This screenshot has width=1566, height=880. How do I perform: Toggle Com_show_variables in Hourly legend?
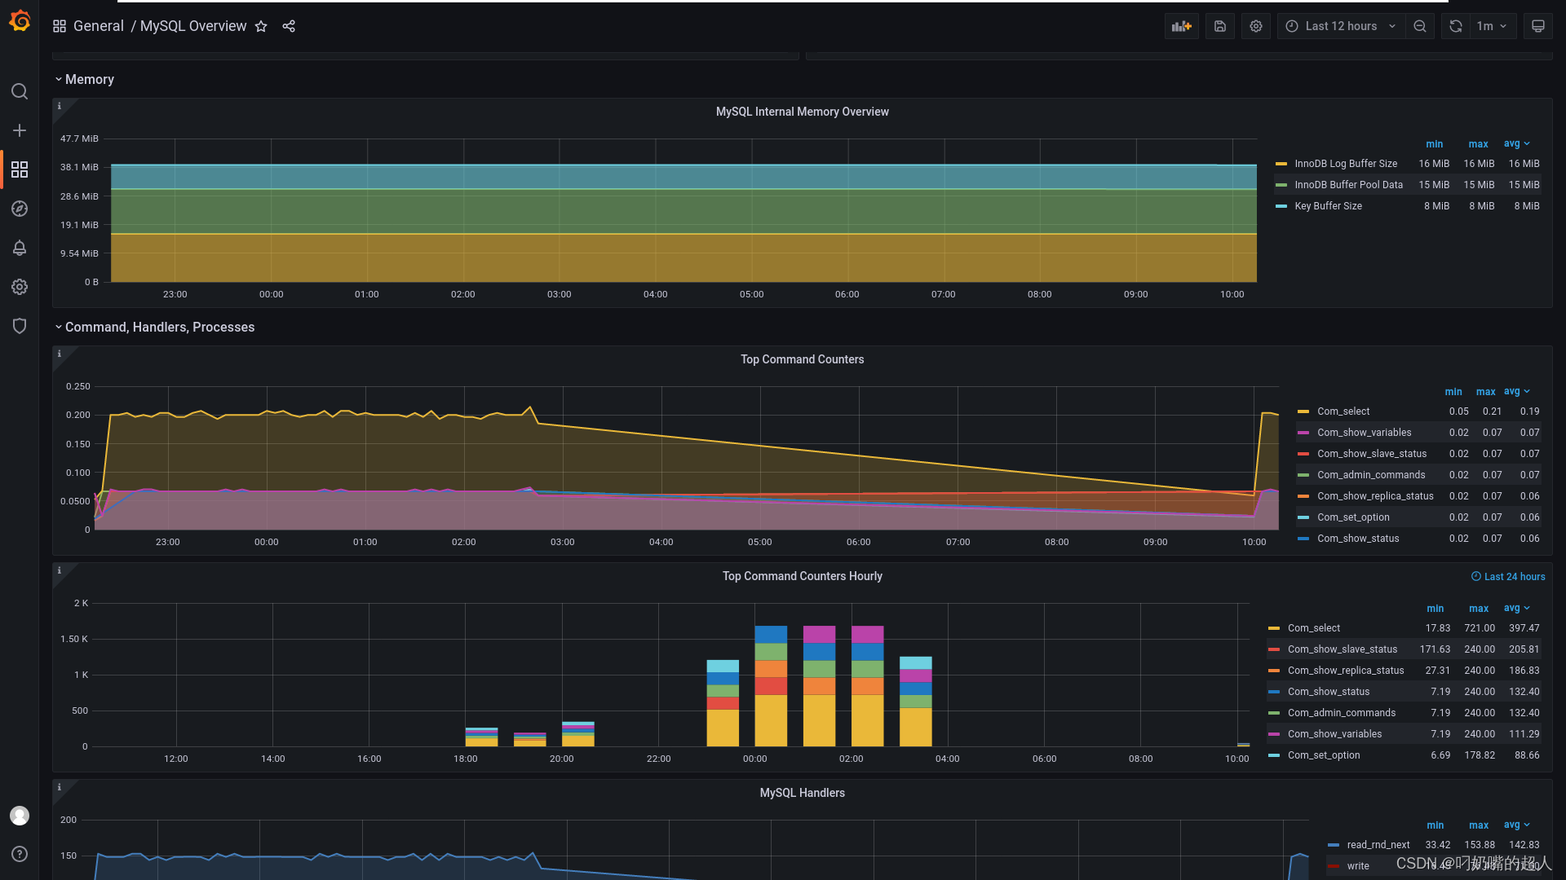click(1334, 734)
